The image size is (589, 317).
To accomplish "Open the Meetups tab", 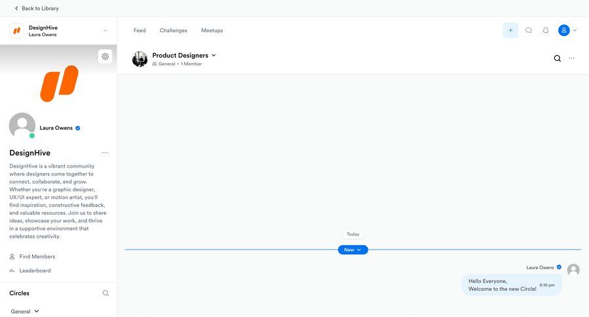I will coord(212,31).
